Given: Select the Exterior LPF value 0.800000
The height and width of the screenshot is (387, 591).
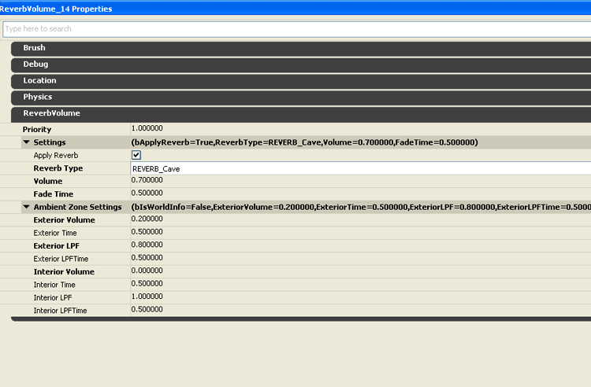Looking at the screenshot, I should (x=147, y=245).
